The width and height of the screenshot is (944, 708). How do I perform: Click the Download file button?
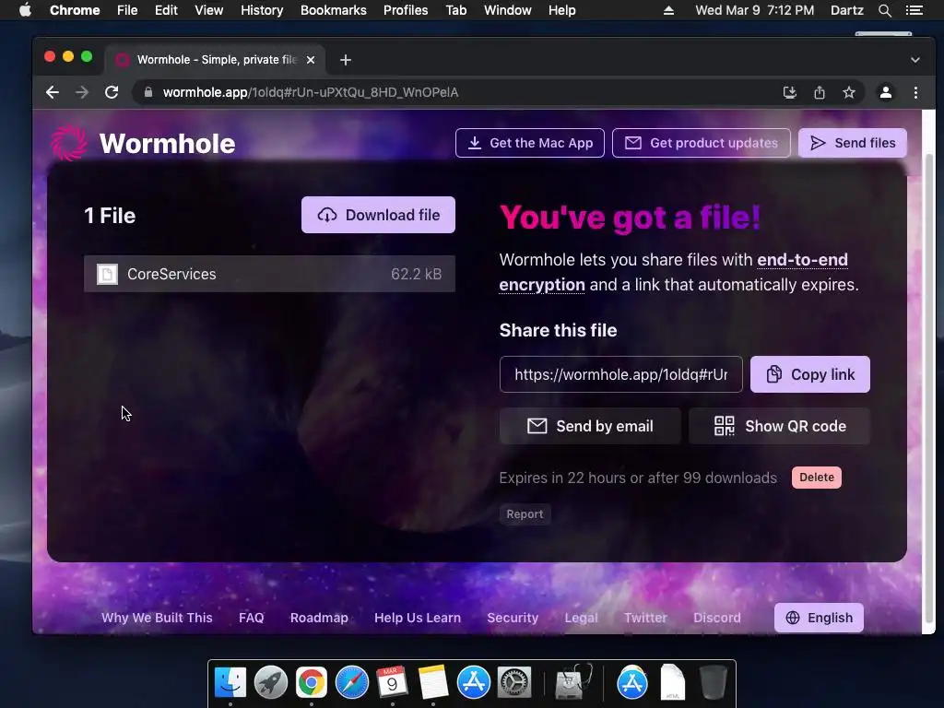click(x=378, y=215)
